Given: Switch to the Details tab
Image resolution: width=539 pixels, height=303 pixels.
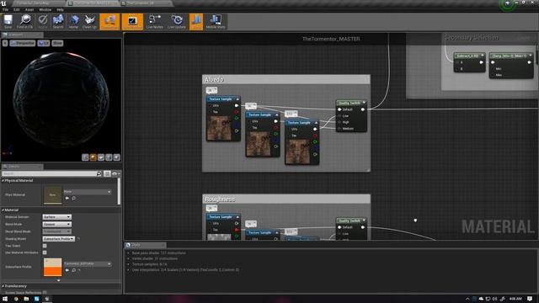Looking at the screenshot, I should [22, 167].
